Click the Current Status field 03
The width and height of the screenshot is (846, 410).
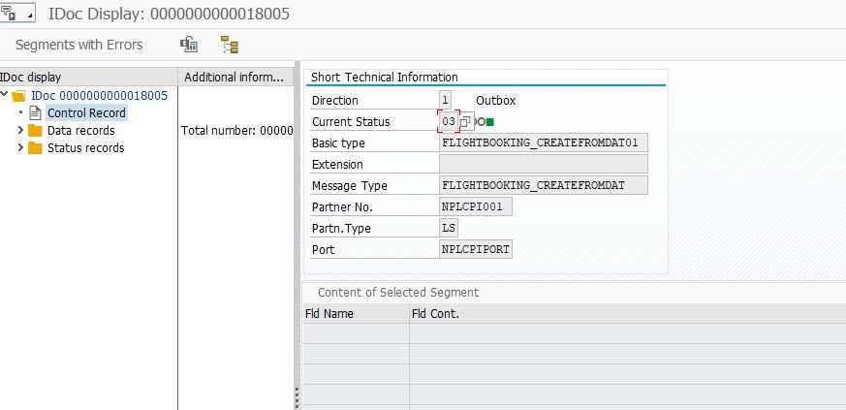click(449, 121)
